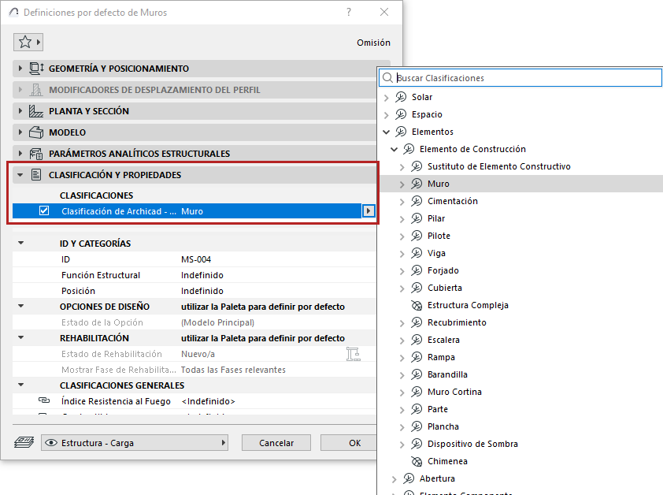Select Recubrimiento classification

tap(457, 322)
